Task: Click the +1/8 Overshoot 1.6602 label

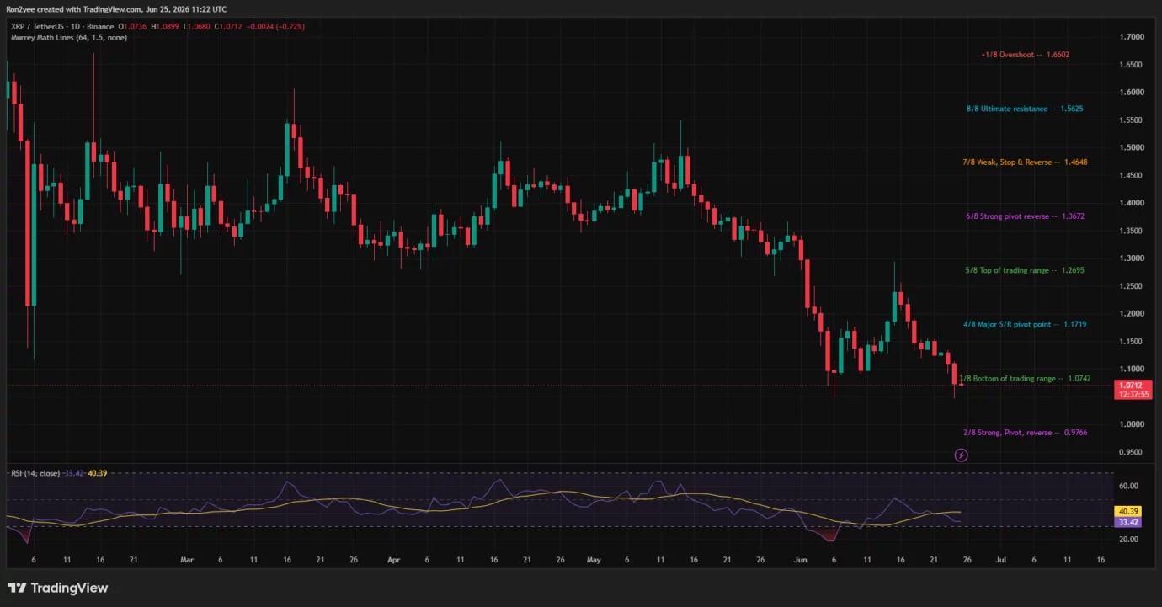Action: pos(1026,55)
